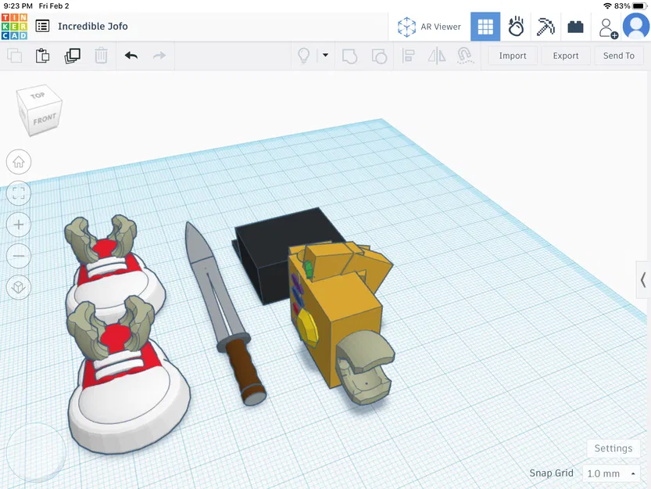
Task: Open the Snap Grid dropdown
Action: (x=611, y=473)
